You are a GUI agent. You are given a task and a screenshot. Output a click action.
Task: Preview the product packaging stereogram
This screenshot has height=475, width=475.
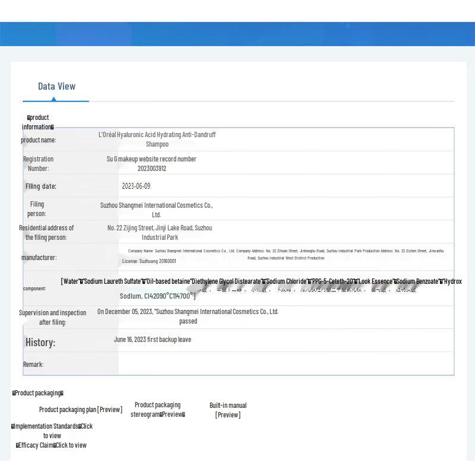(x=172, y=414)
